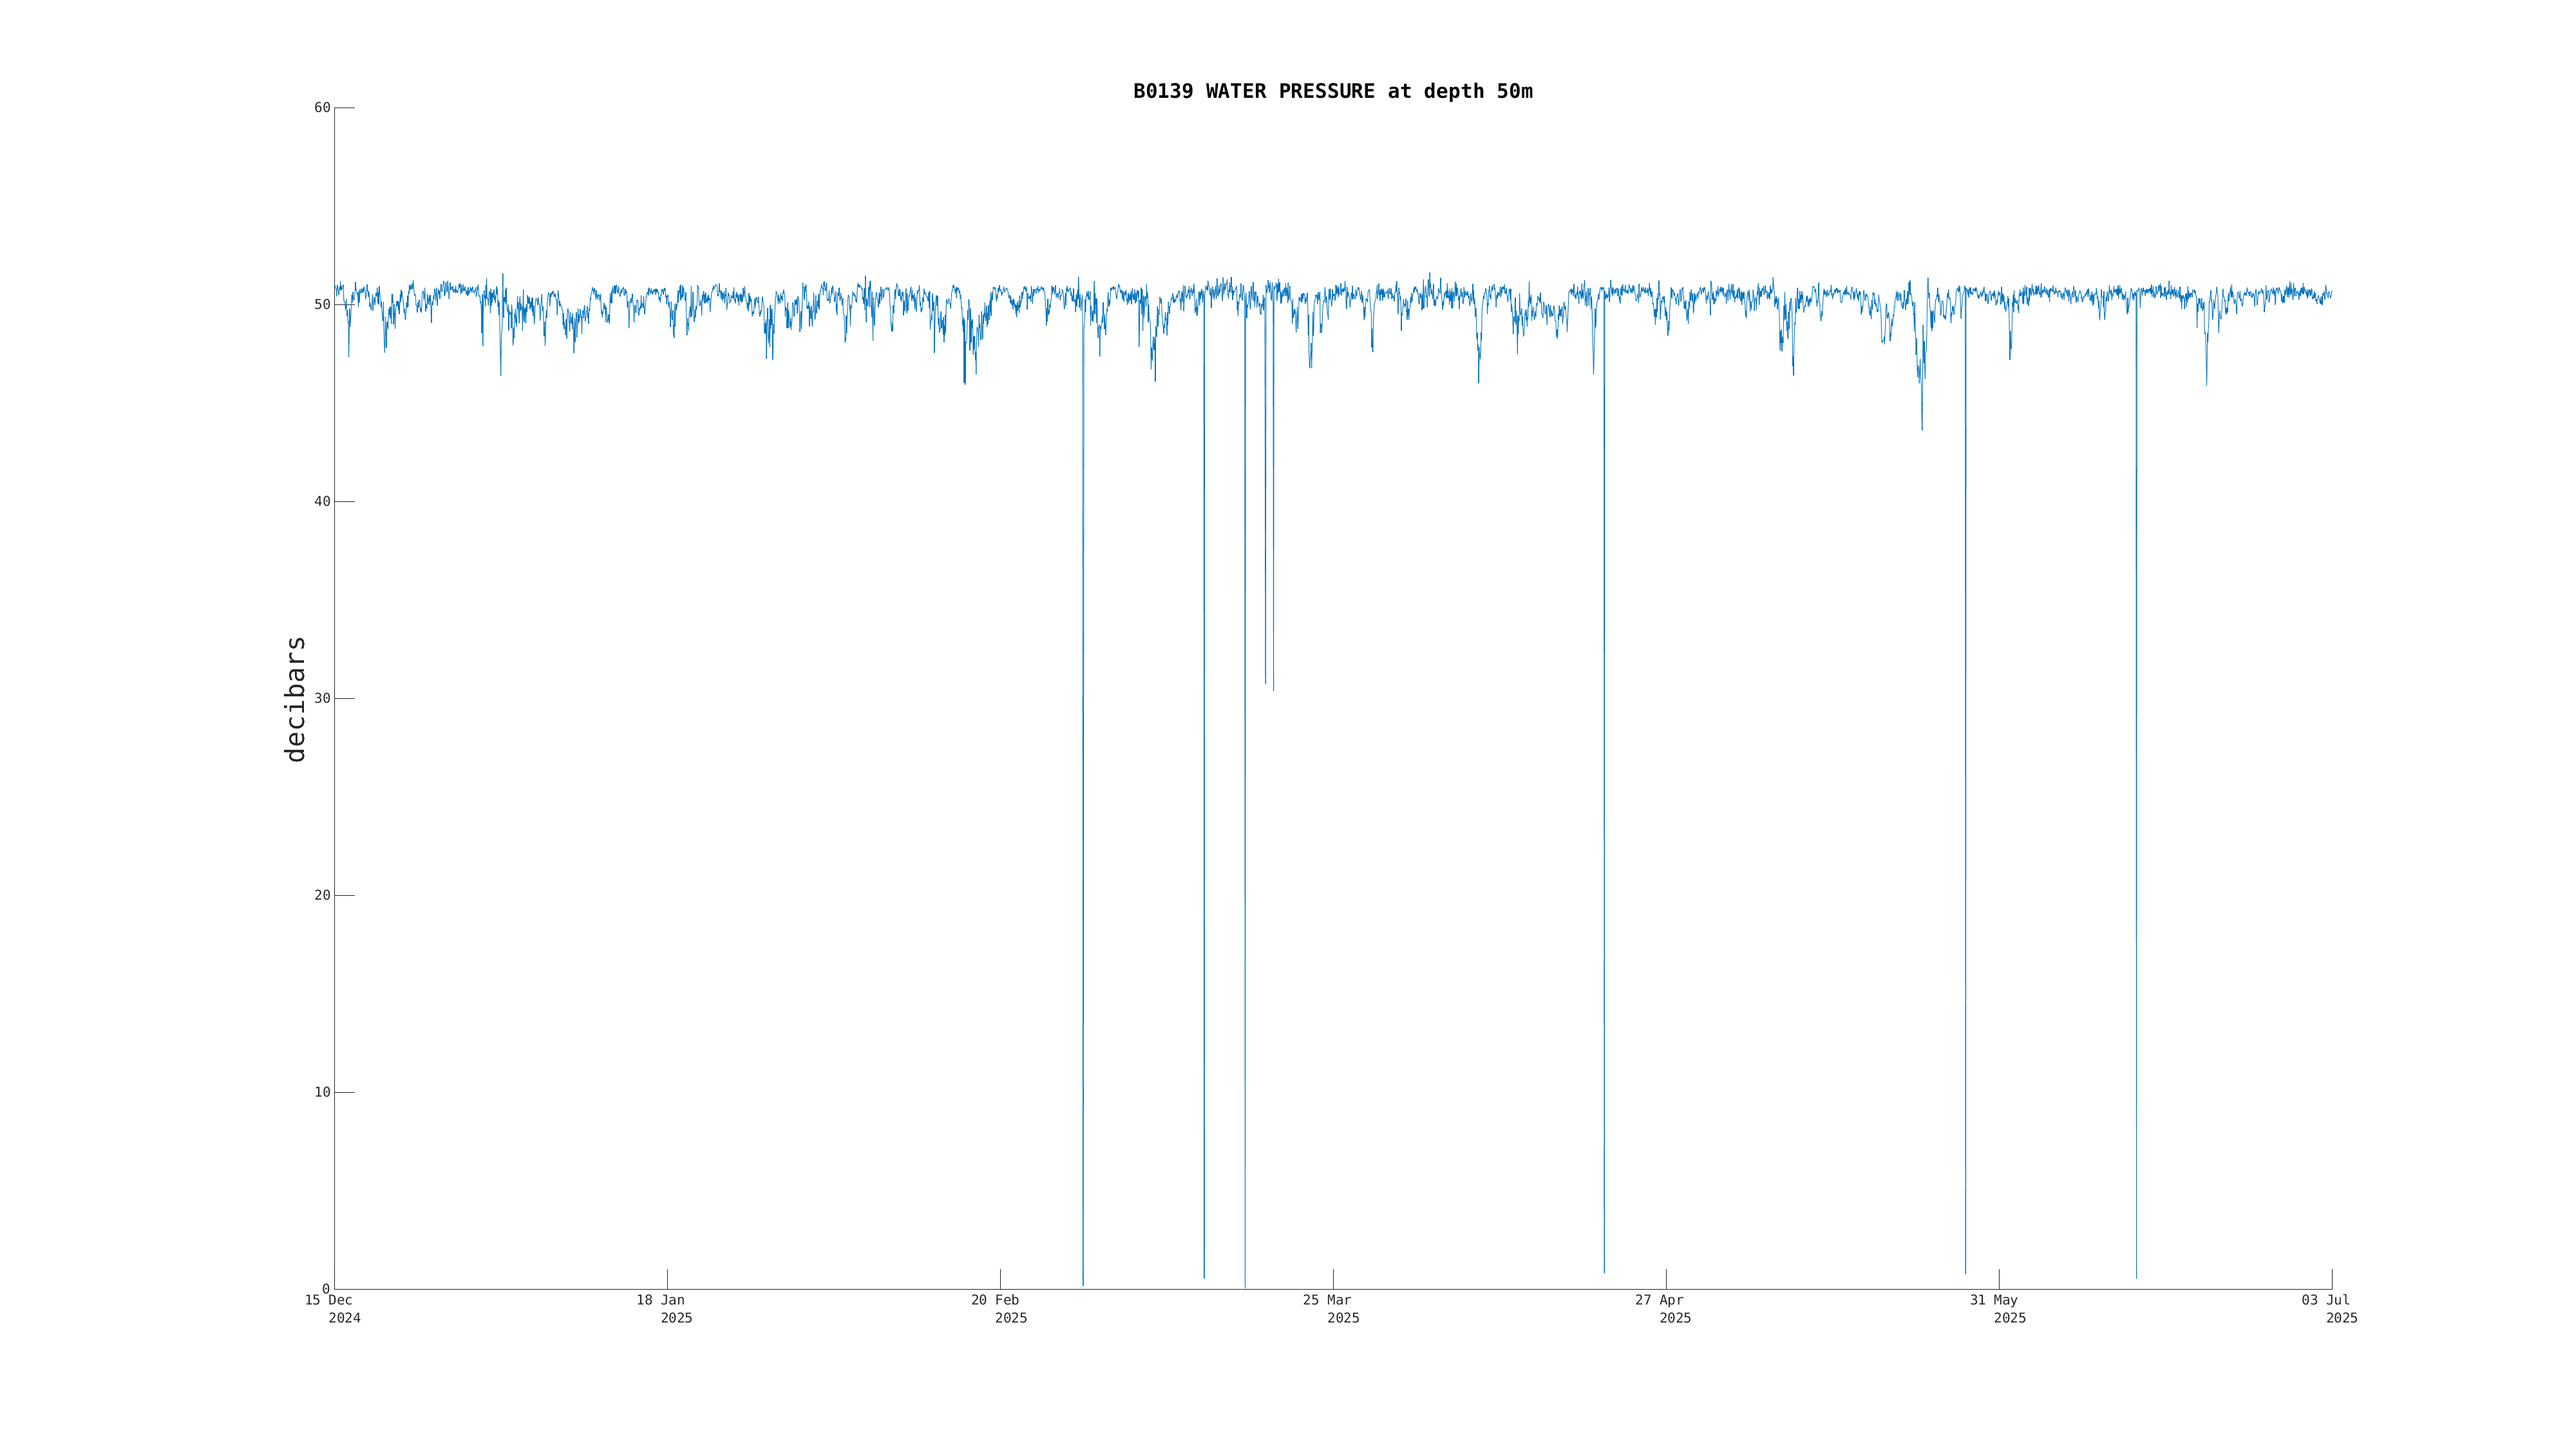
Task: Click the x-axis date label '27 Apr 2025'
Action: click(x=1664, y=1309)
